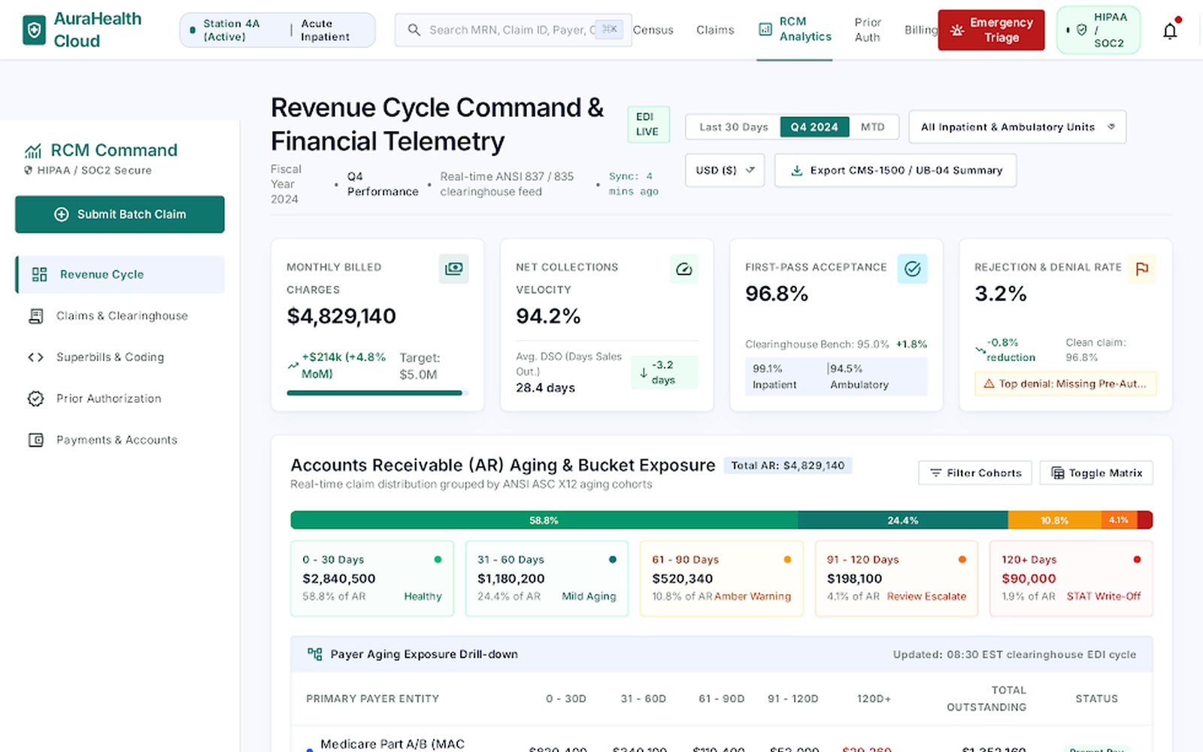Click the RCM Command chart logo icon
This screenshot has width=1203, height=752.
[x=33, y=150]
